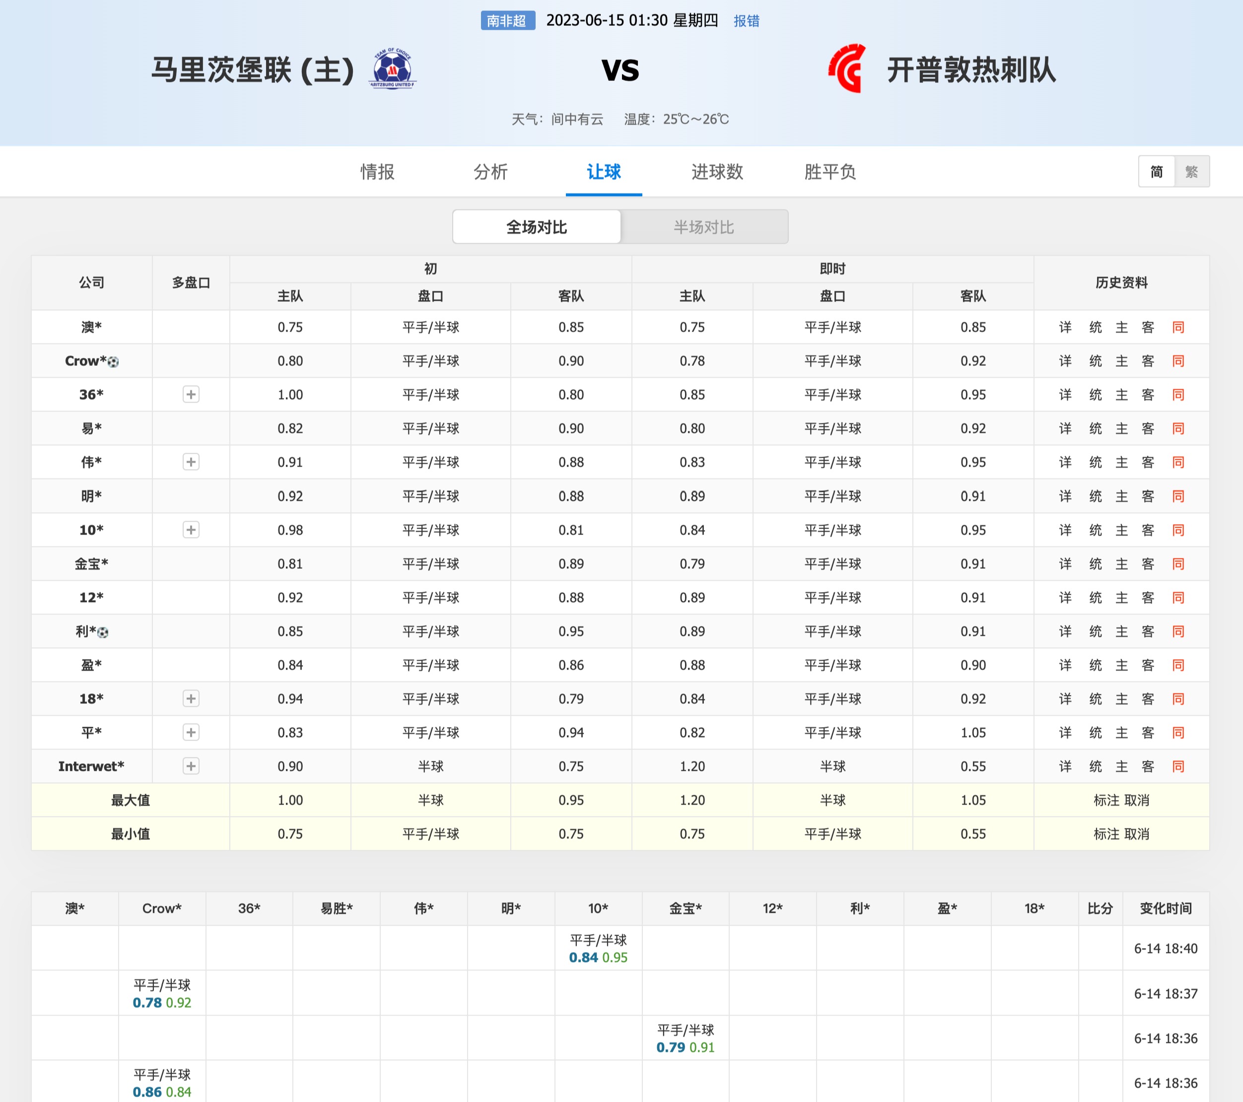Click the soccer ball icon next to Crow*
Image resolution: width=1243 pixels, height=1102 pixels.
[x=113, y=362]
